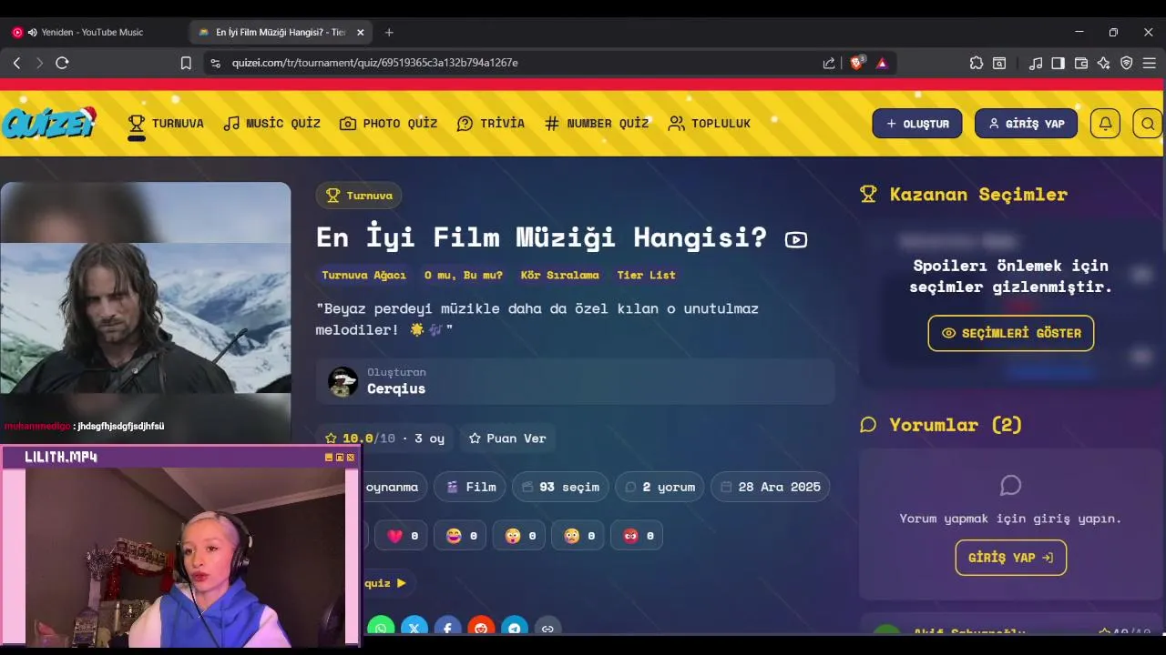Close the En İyi Film Müziği browser tab
Screen dimensions: 1166x655
click(x=360, y=32)
